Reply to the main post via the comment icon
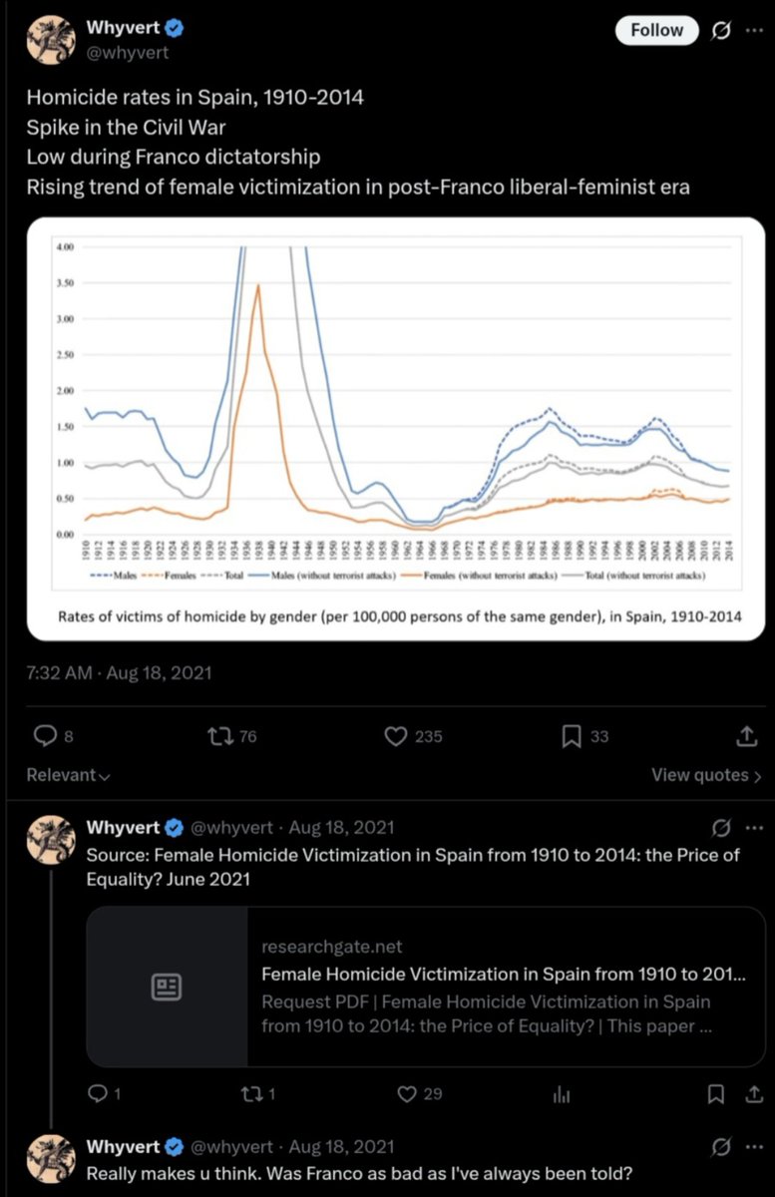This screenshot has height=1197, width=775. pyautogui.click(x=46, y=736)
